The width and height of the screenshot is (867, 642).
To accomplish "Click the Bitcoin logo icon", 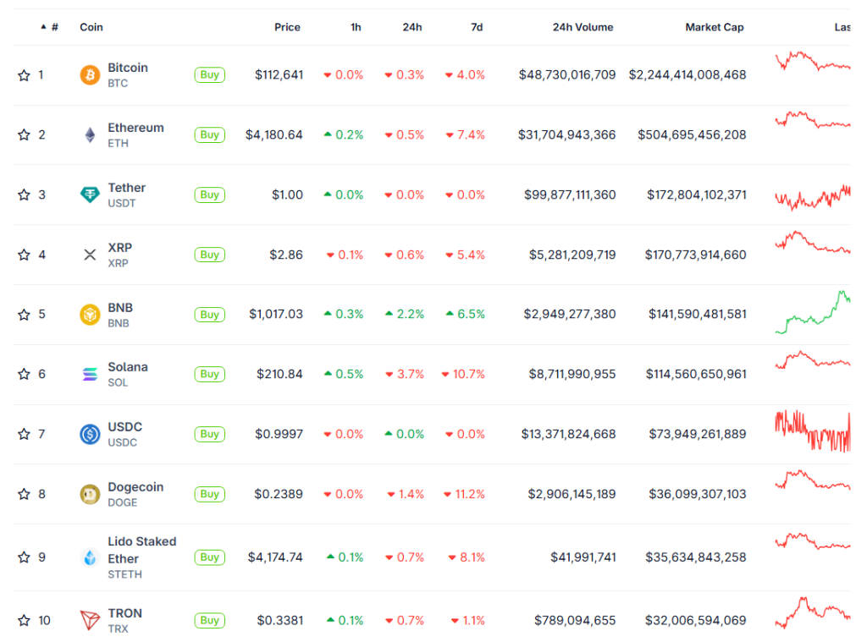I will click(90, 75).
